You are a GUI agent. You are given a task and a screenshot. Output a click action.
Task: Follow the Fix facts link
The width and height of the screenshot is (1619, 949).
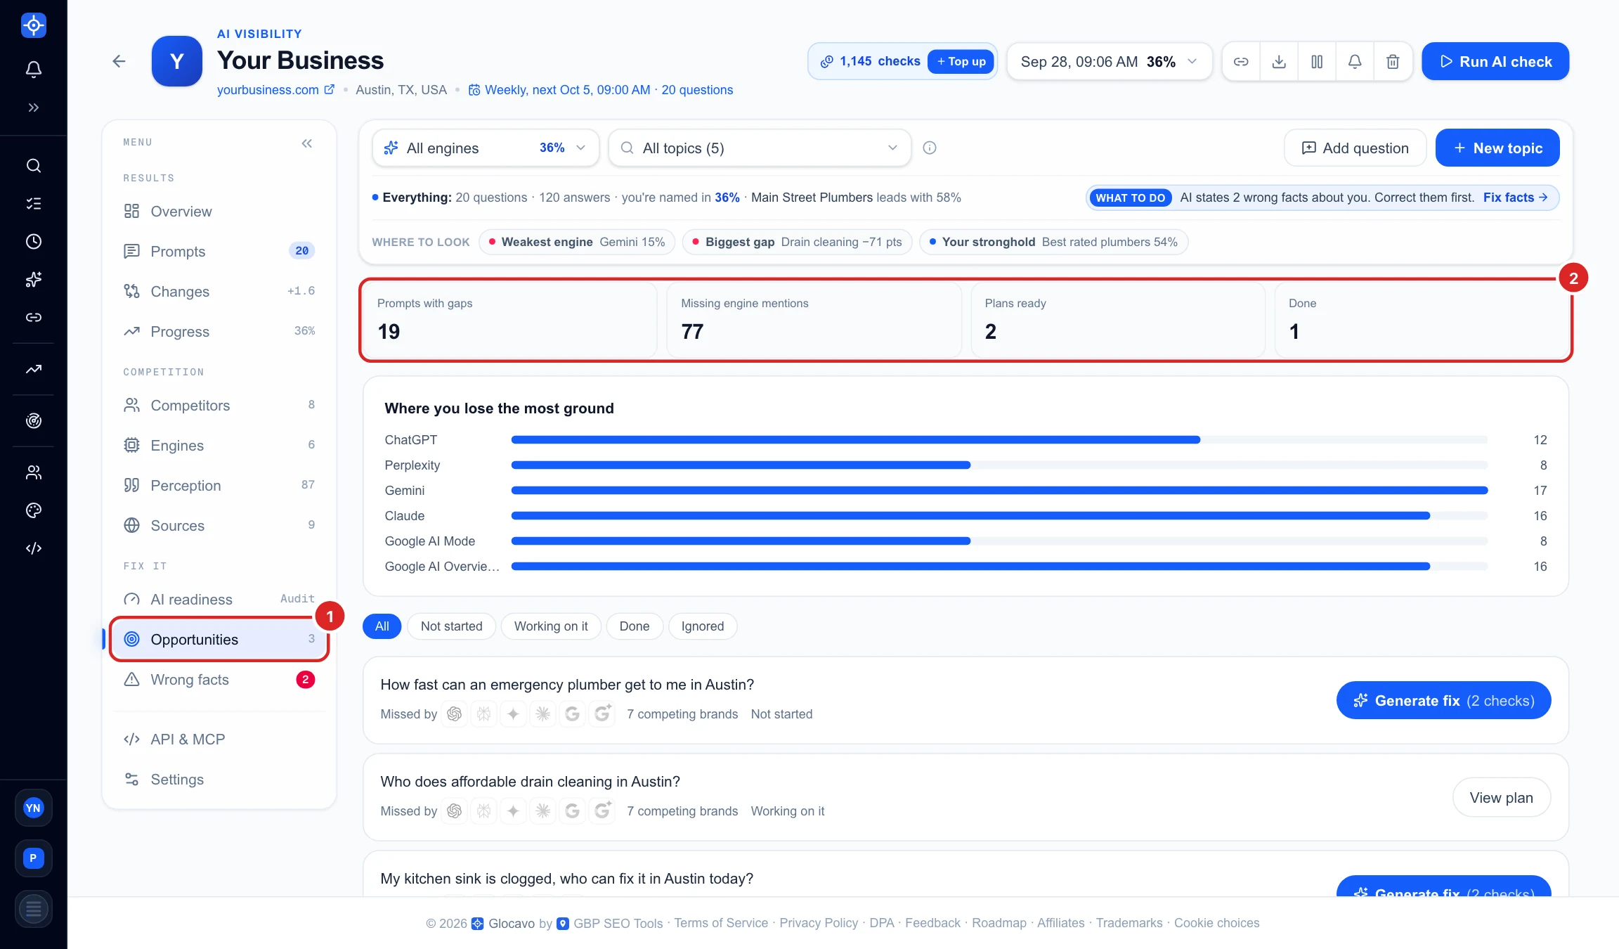pos(1516,198)
